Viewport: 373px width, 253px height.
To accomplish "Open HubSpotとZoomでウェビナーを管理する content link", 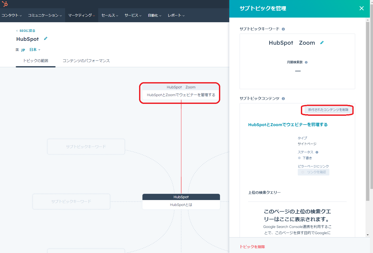I will click(288, 125).
